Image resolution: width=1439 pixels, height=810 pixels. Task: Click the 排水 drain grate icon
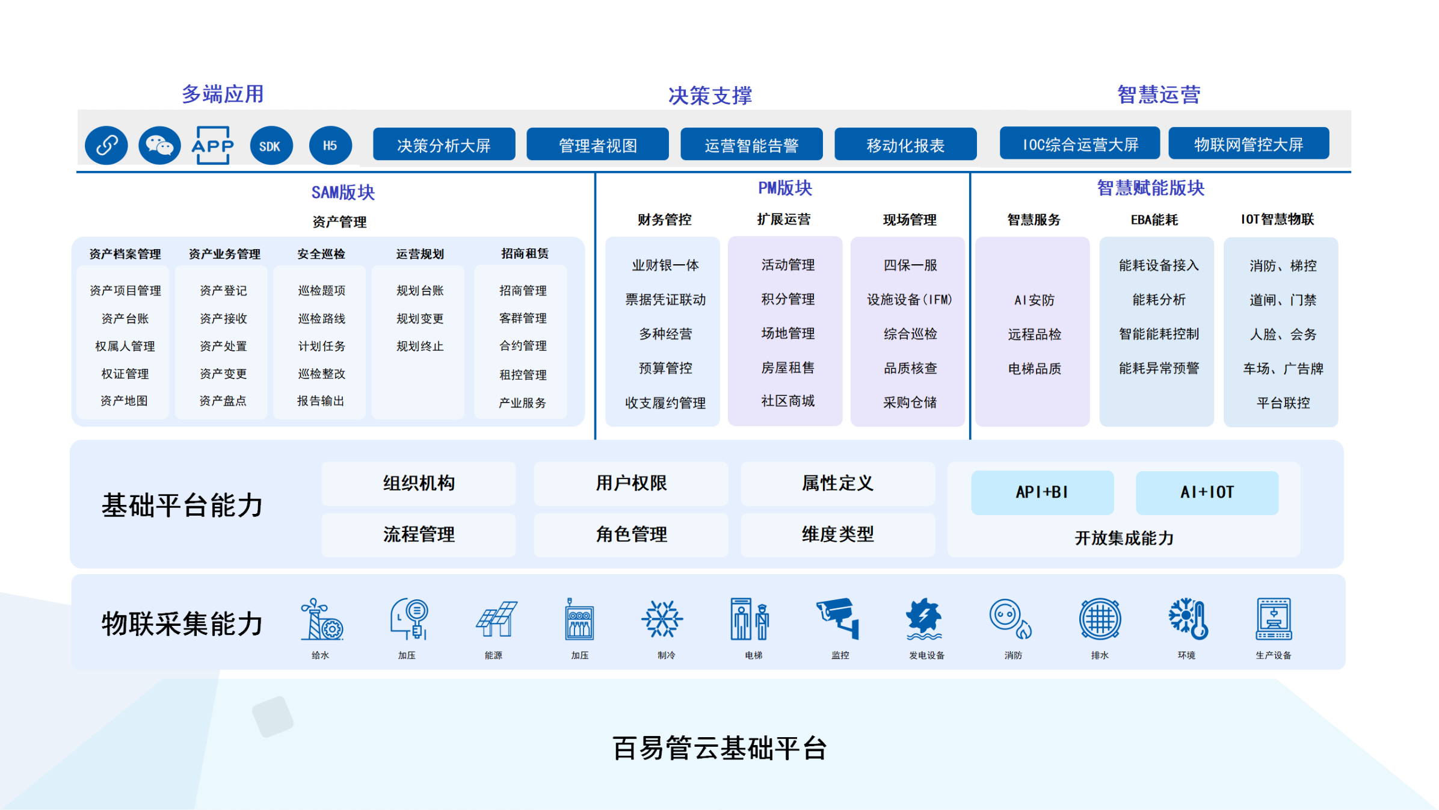(x=1100, y=619)
